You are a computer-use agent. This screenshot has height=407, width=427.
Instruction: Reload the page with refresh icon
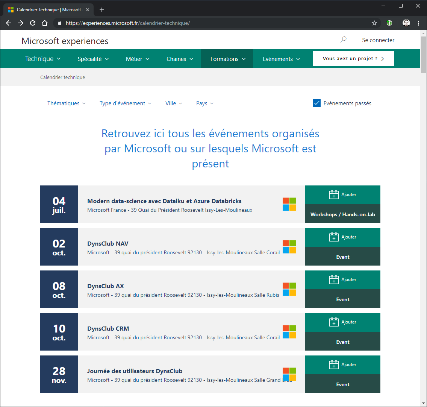click(33, 23)
